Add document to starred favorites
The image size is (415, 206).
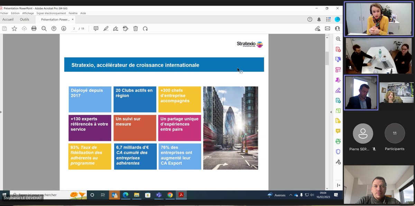14,29
